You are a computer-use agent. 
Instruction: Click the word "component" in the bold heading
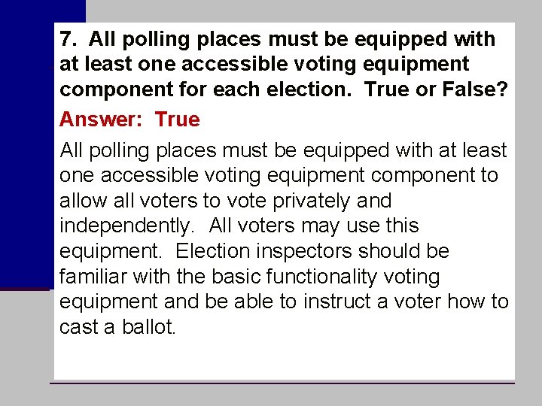coord(117,90)
